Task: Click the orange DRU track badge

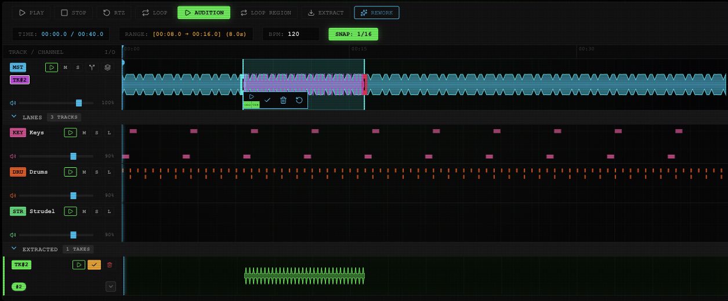Action: point(18,172)
